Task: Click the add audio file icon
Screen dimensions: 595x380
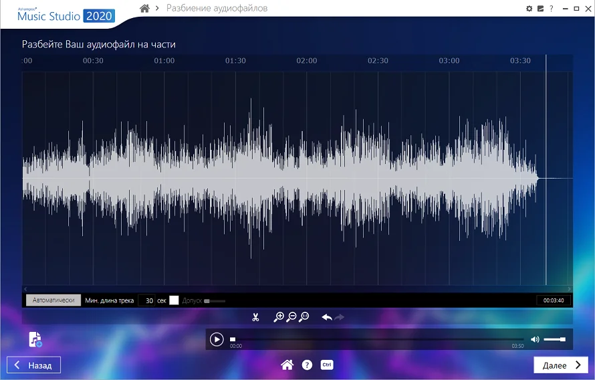Action: (x=35, y=340)
